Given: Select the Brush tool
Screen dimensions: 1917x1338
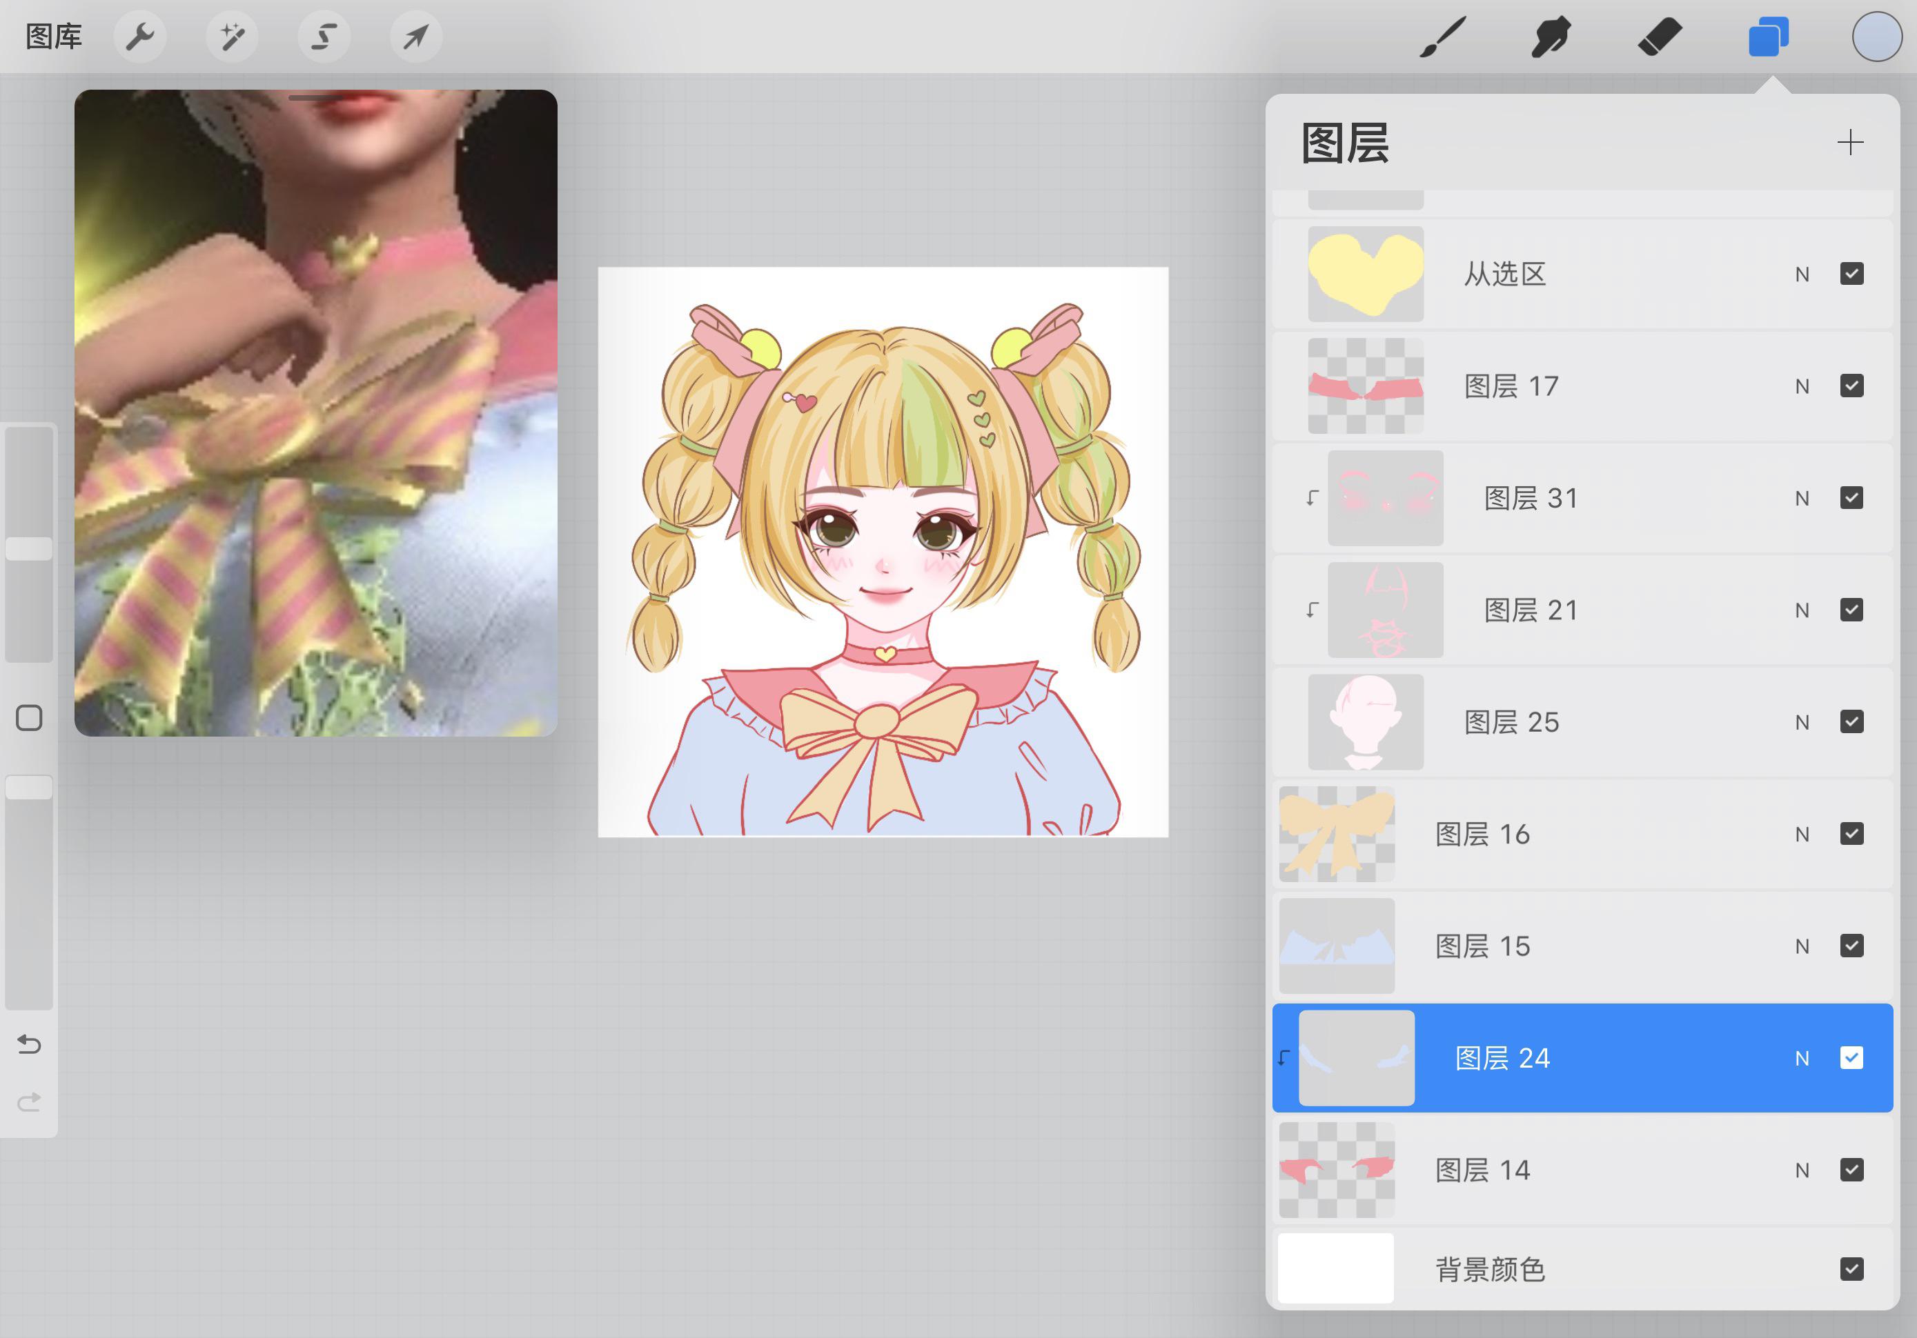Looking at the screenshot, I should 1443,37.
